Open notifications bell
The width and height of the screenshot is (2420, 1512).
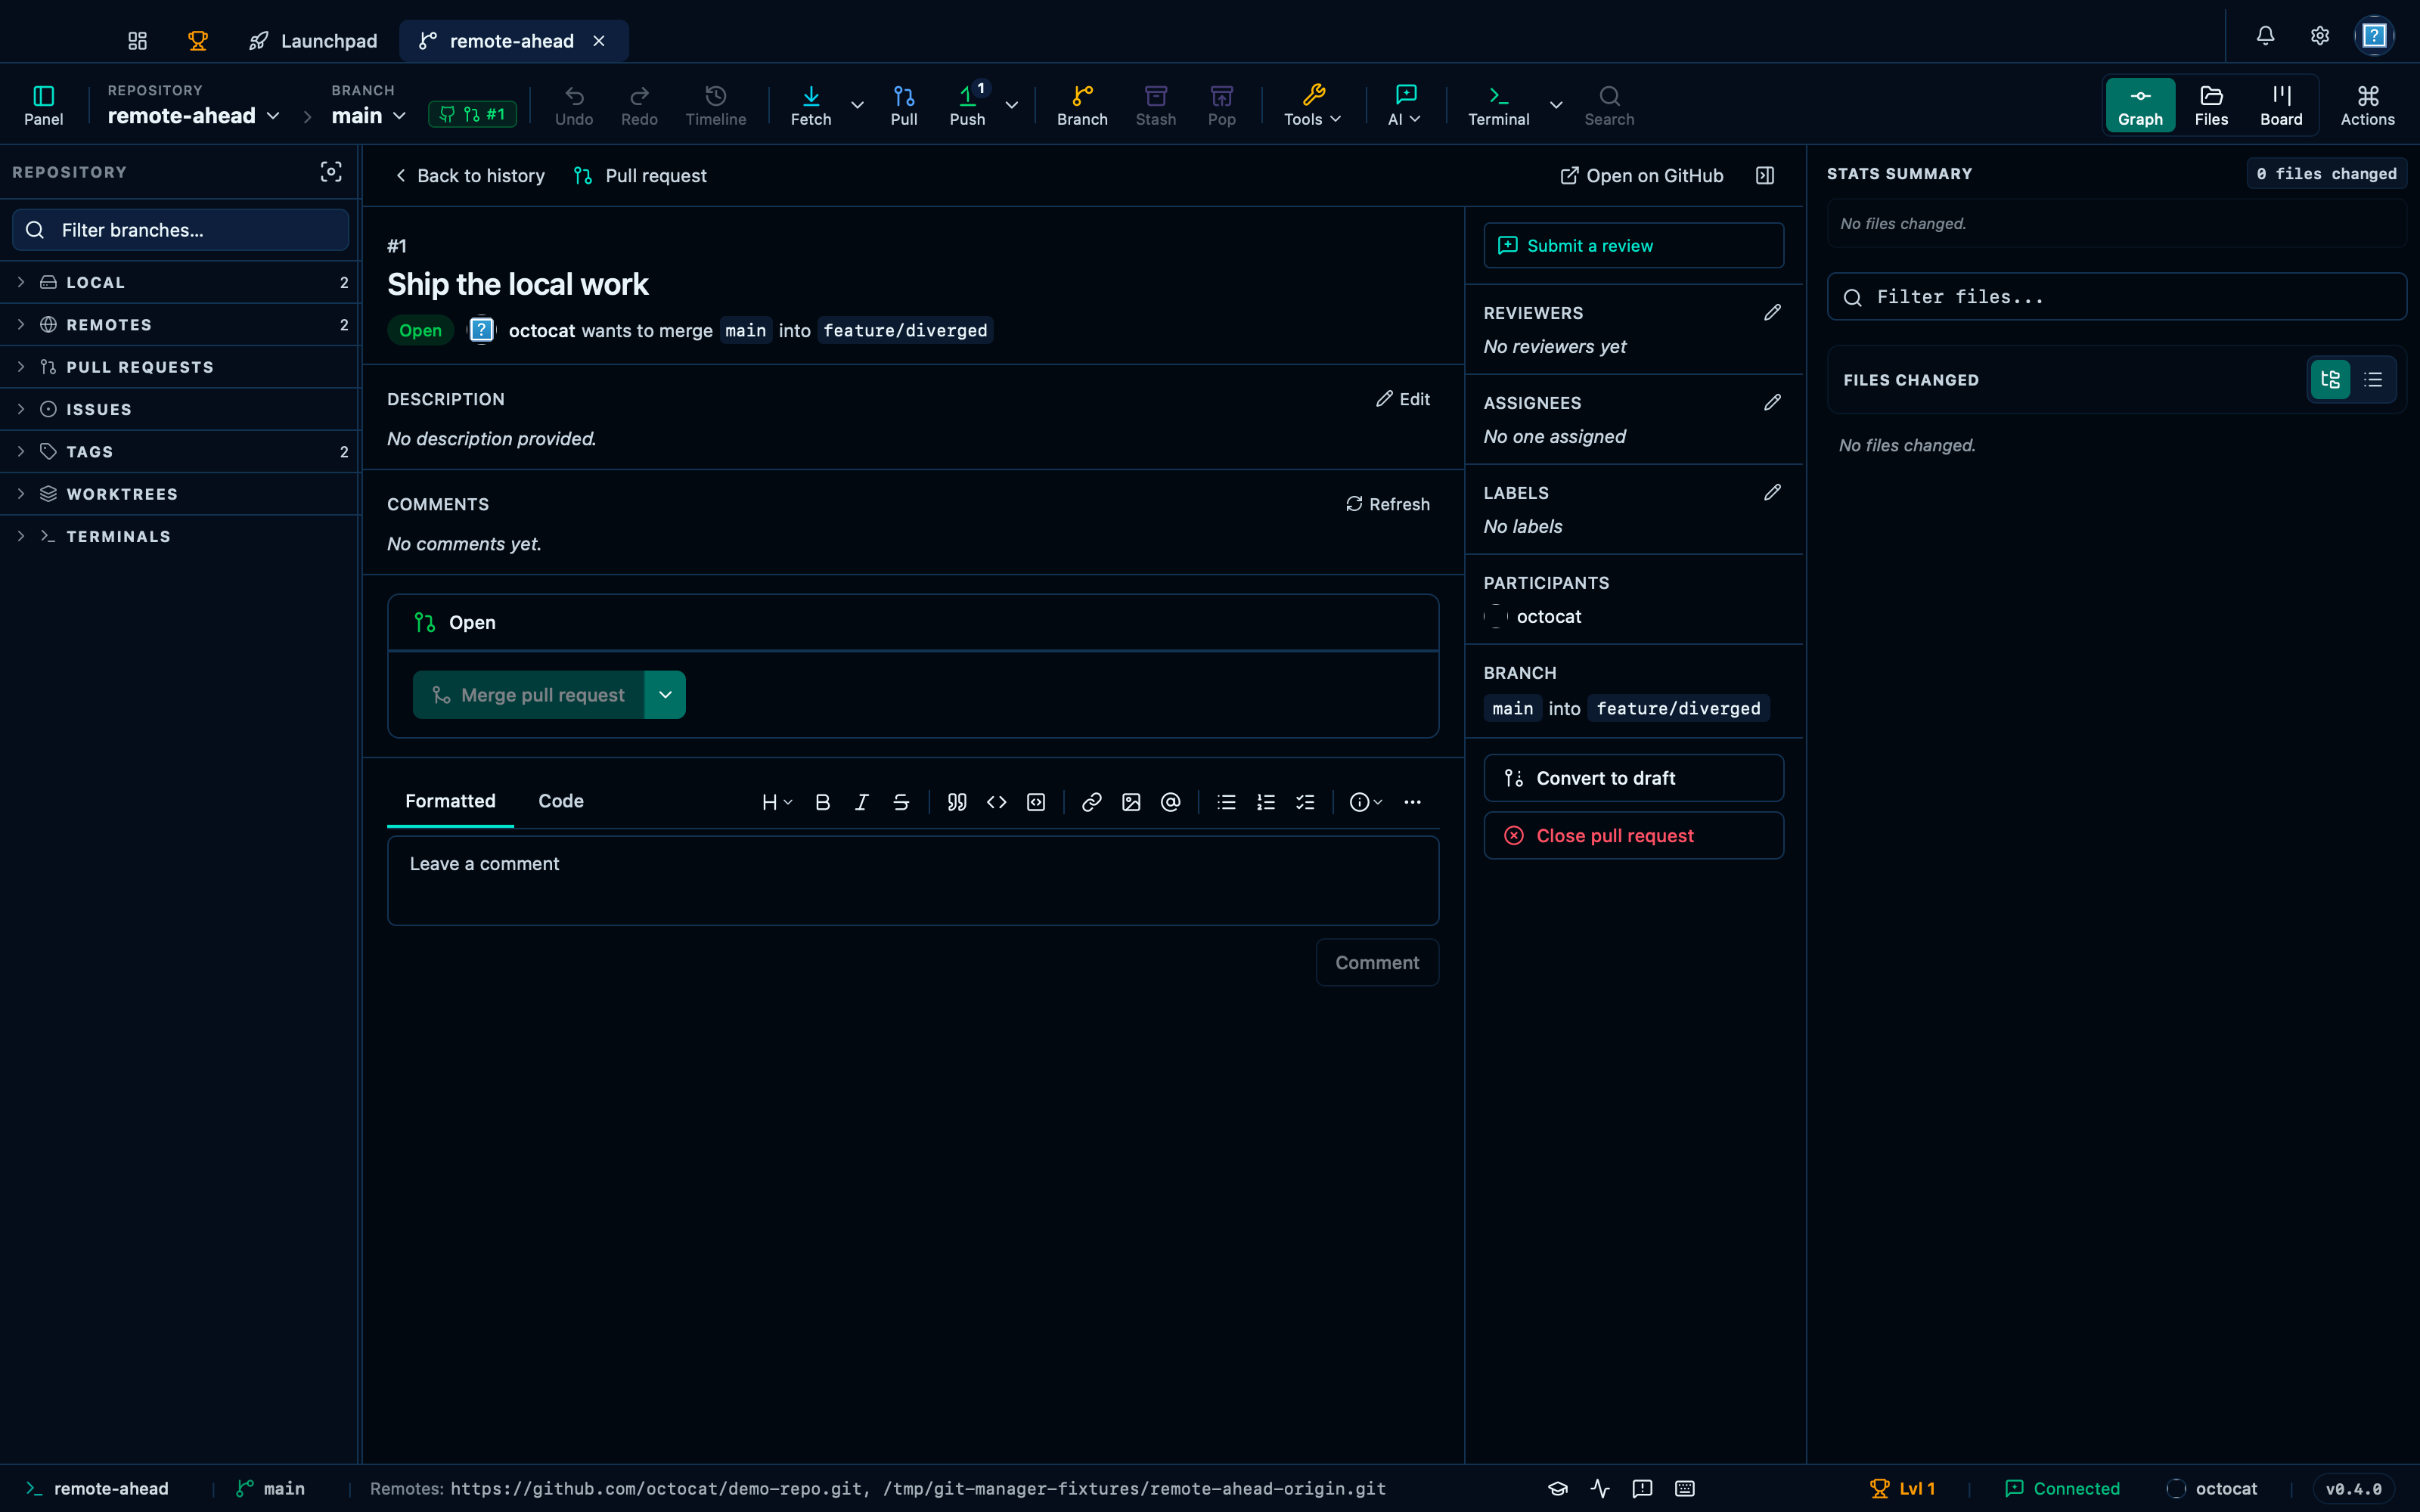[2265, 35]
